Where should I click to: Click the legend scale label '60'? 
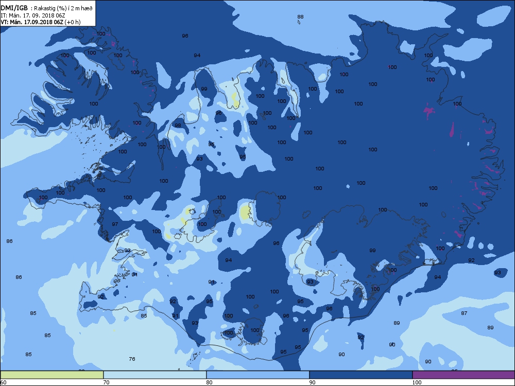tap(4, 382)
